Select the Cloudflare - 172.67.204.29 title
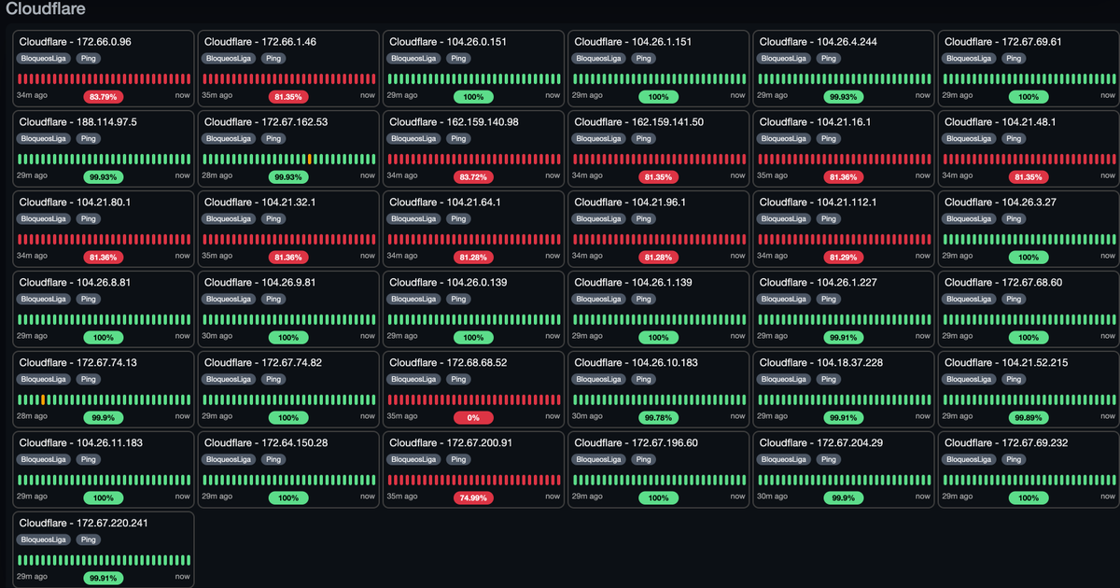The width and height of the screenshot is (1120, 588). [x=821, y=443]
